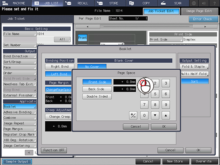This screenshot has height=165, width=220.
Task: Go to next sheet with right arrow
Action: click(x=205, y=27)
